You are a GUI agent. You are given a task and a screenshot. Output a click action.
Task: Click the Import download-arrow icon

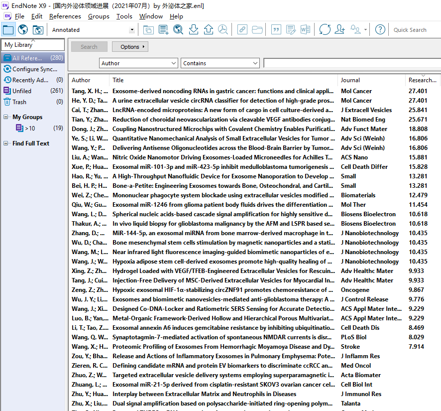(x=194, y=29)
